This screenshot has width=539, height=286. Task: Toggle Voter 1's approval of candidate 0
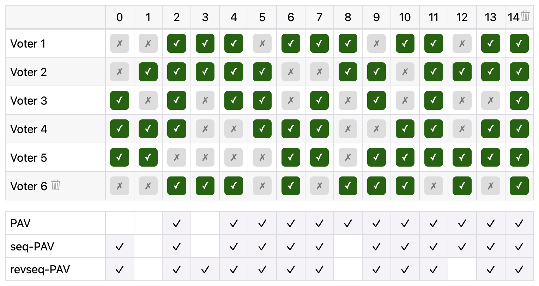(x=120, y=43)
